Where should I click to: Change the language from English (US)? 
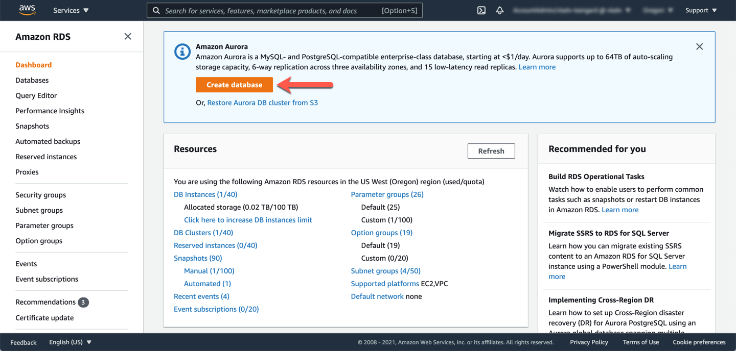(70, 342)
